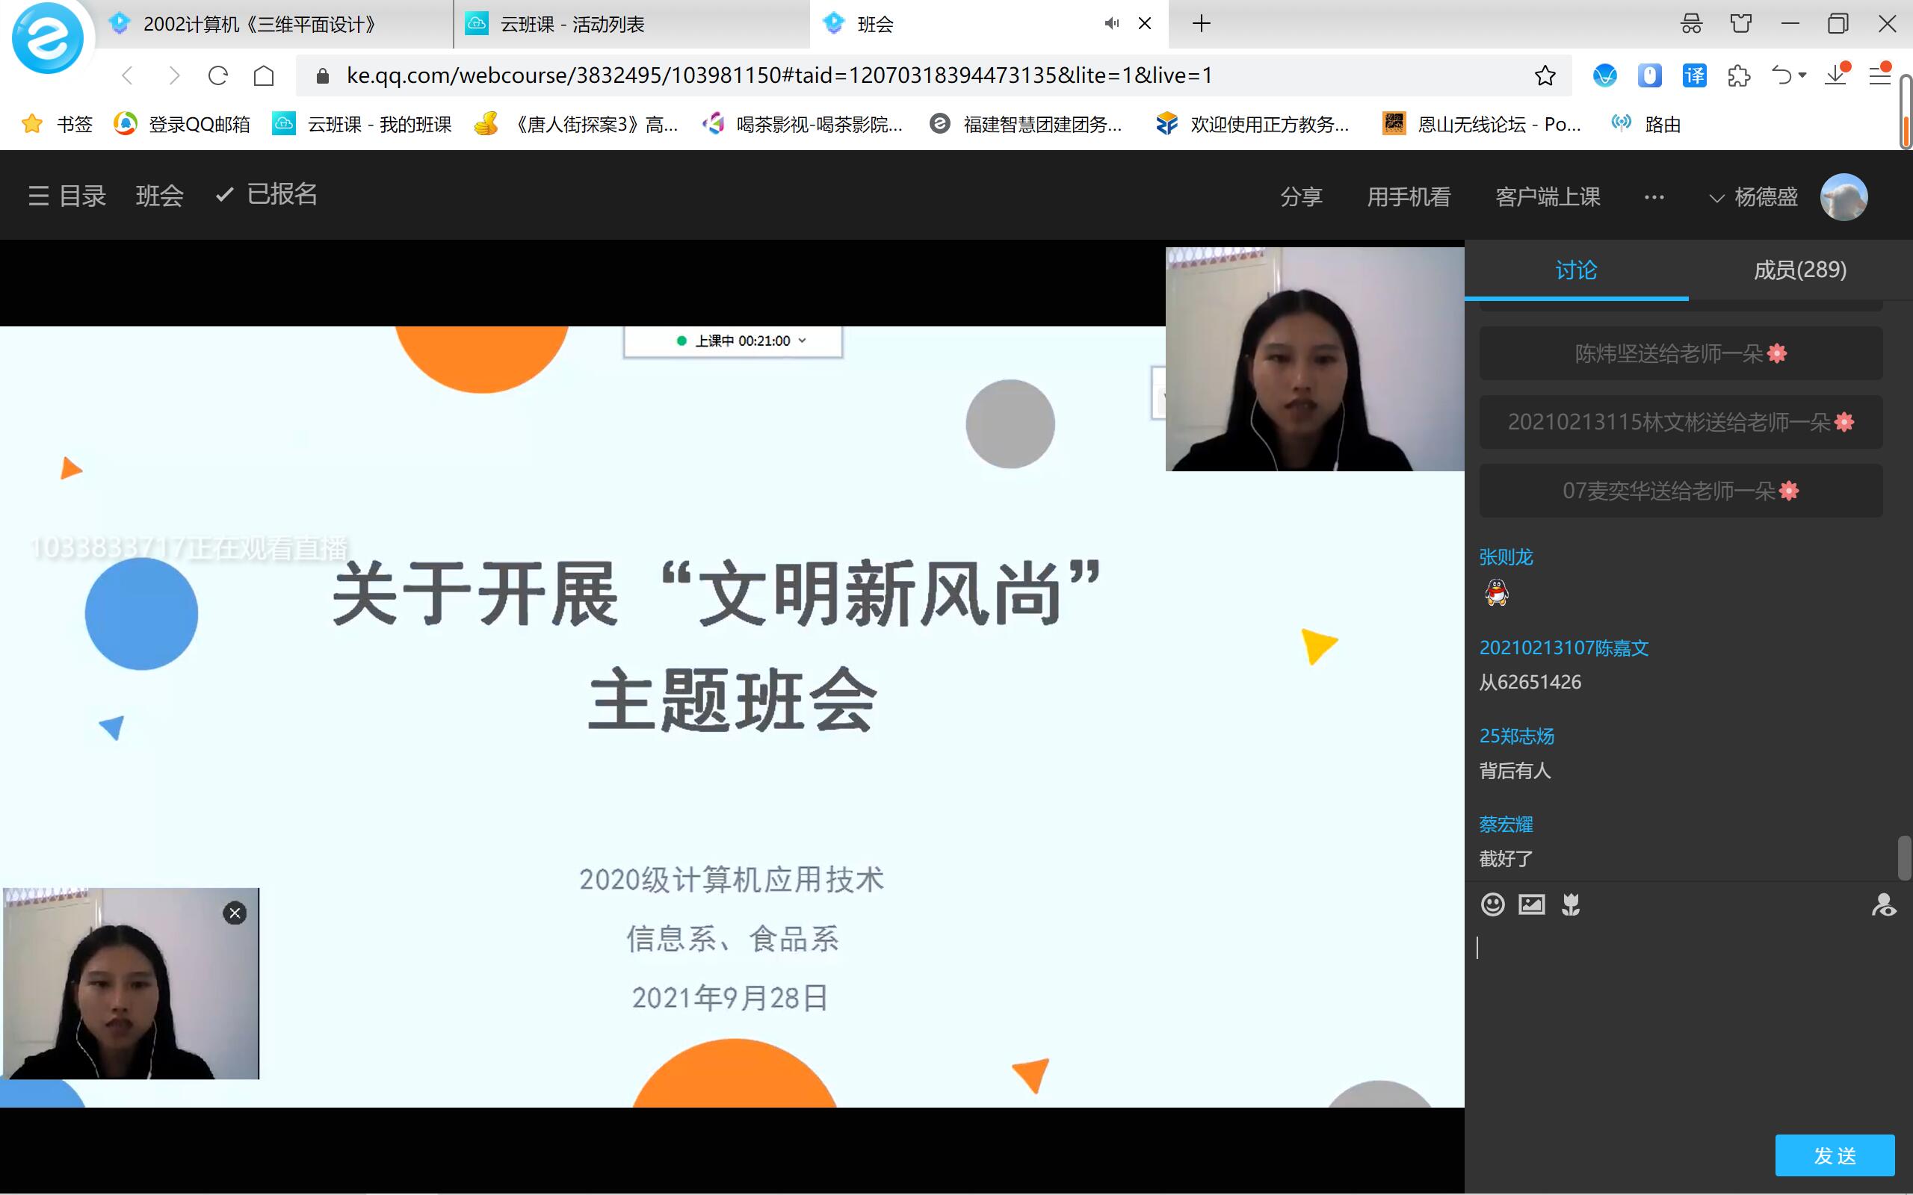This screenshot has width=1913, height=1195.
Task: Expand the 杨德盛 user dropdown
Action: (1753, 196)
